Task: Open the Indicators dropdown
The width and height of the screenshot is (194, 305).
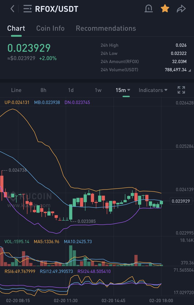Action: tap(153, 90)
